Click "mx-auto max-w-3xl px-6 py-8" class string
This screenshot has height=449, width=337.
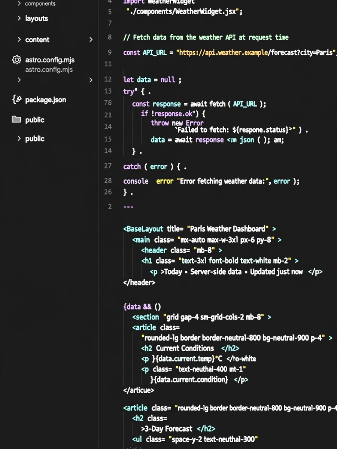tap(225, 240)
